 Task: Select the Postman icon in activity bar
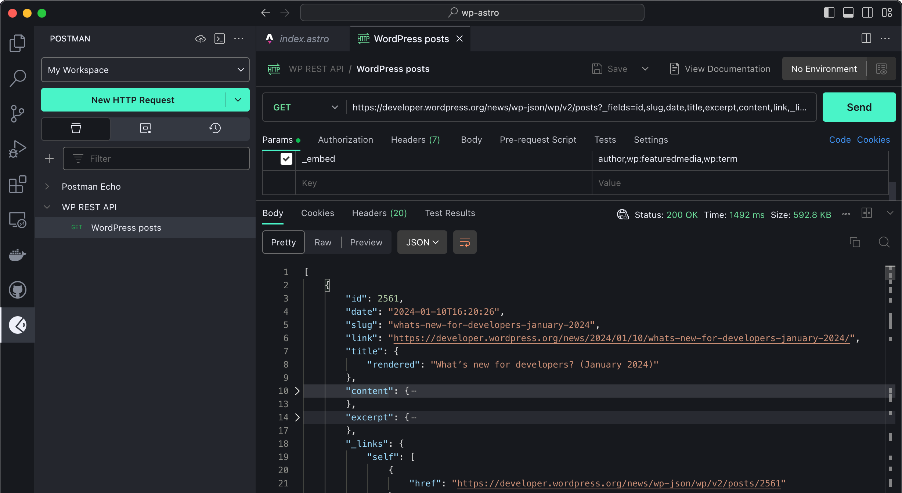pyautogui.click(x=17, y=325)
